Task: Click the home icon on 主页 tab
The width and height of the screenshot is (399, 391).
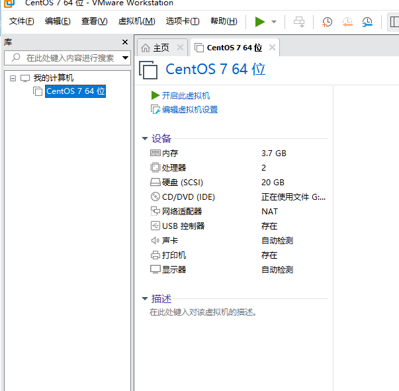Action: [x=146, y=48]
